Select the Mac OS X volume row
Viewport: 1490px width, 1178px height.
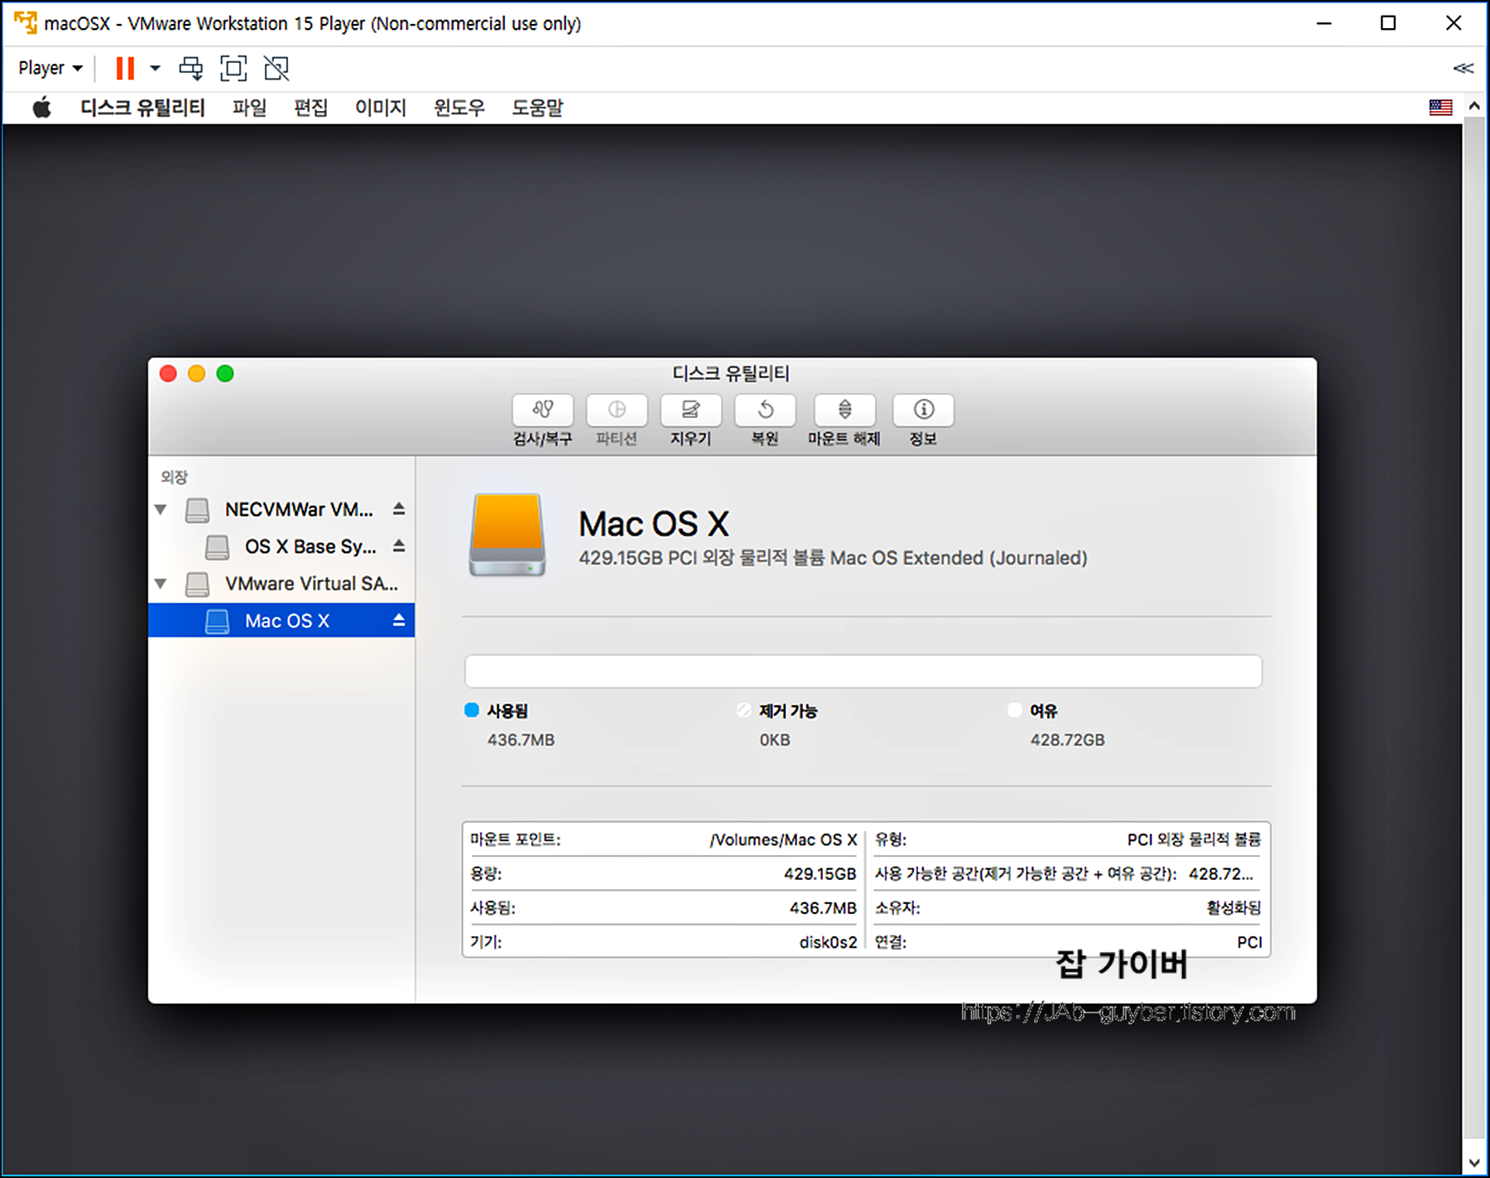tap(281, 621)
